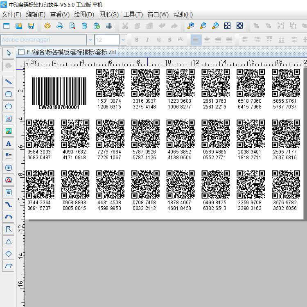Screen dimensions: 307x307
Task: Open the 工具(T) menu
Action: pos(133,14)
